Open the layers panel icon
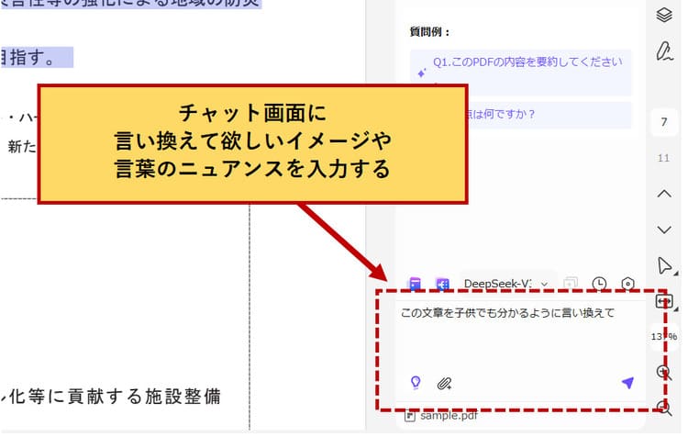Viewport: 688px width, 437px height. (x=664, y=15)
